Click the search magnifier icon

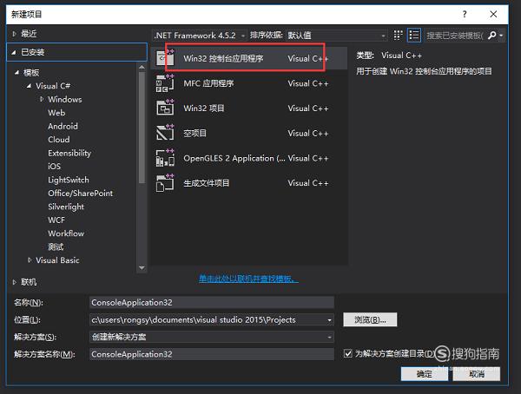pos(491,36)
